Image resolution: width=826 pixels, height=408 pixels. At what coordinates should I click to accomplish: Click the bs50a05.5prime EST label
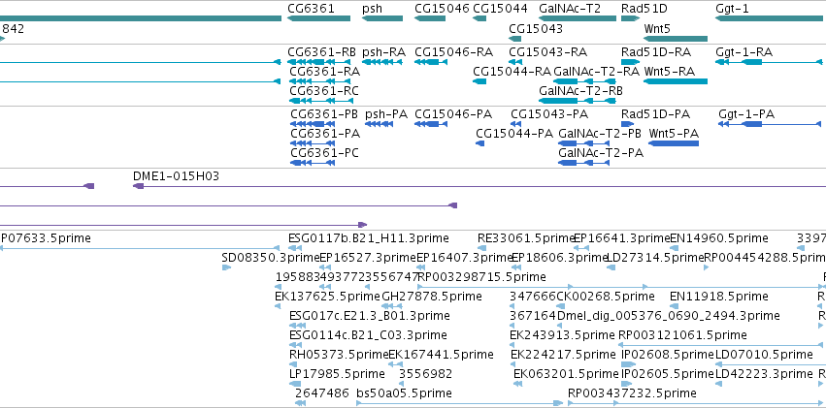404,393
